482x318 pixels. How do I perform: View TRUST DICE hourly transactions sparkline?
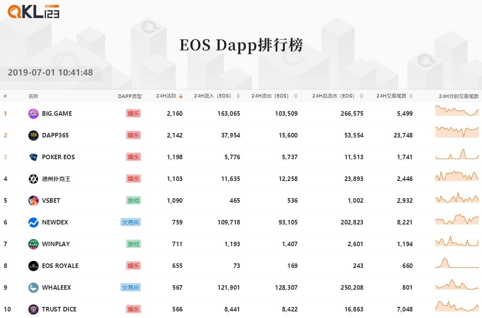[457, 307]
